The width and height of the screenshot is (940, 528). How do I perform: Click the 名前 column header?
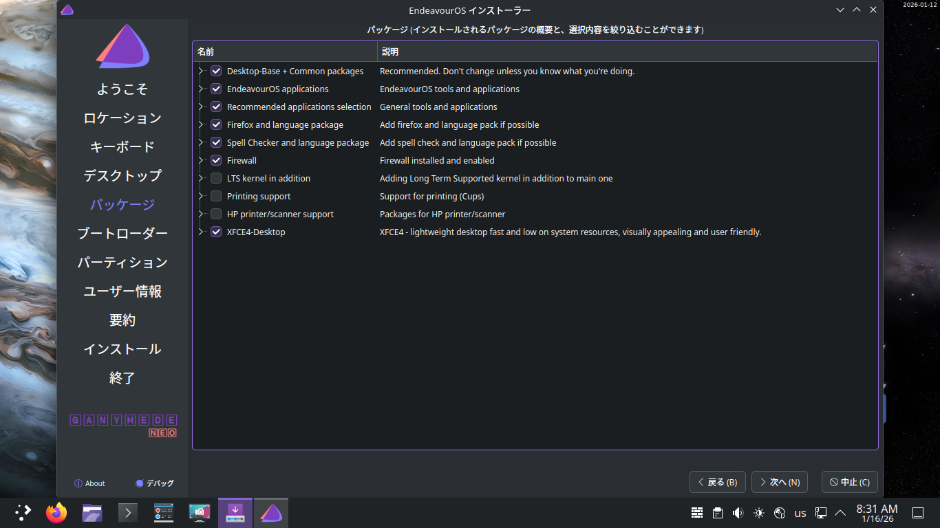tap(285, 52)
